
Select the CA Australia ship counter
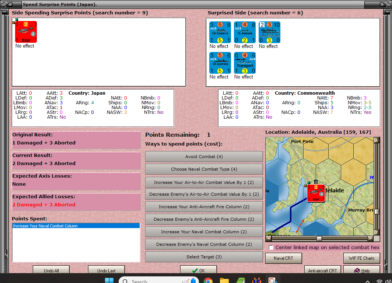click(220, 63)
